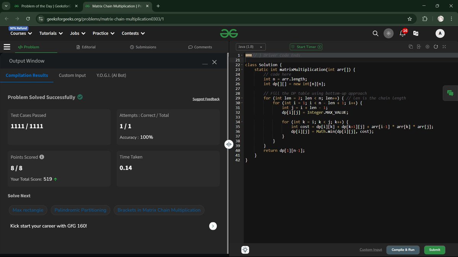This screenshot has height=257, width=458.
Task: Reload the page
Action: coord(28,19)
